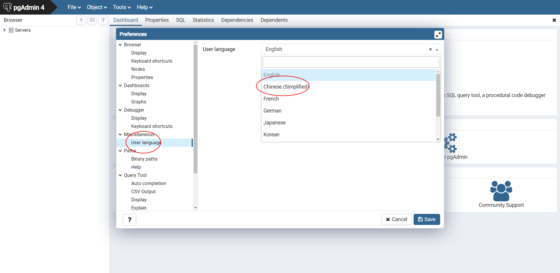
Task: Collapse the Debugger preferences group
Action: point(120,110)
